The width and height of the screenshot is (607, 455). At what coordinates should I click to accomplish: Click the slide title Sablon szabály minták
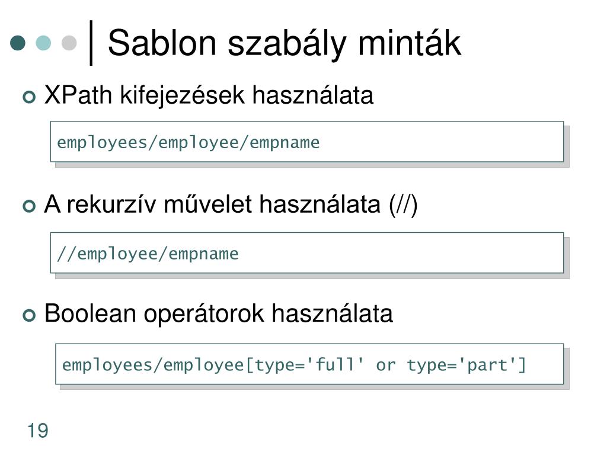[284, 43]
